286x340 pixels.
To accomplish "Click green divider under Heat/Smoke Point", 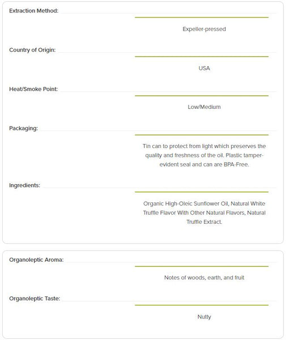I will click(x=202, y=96).
